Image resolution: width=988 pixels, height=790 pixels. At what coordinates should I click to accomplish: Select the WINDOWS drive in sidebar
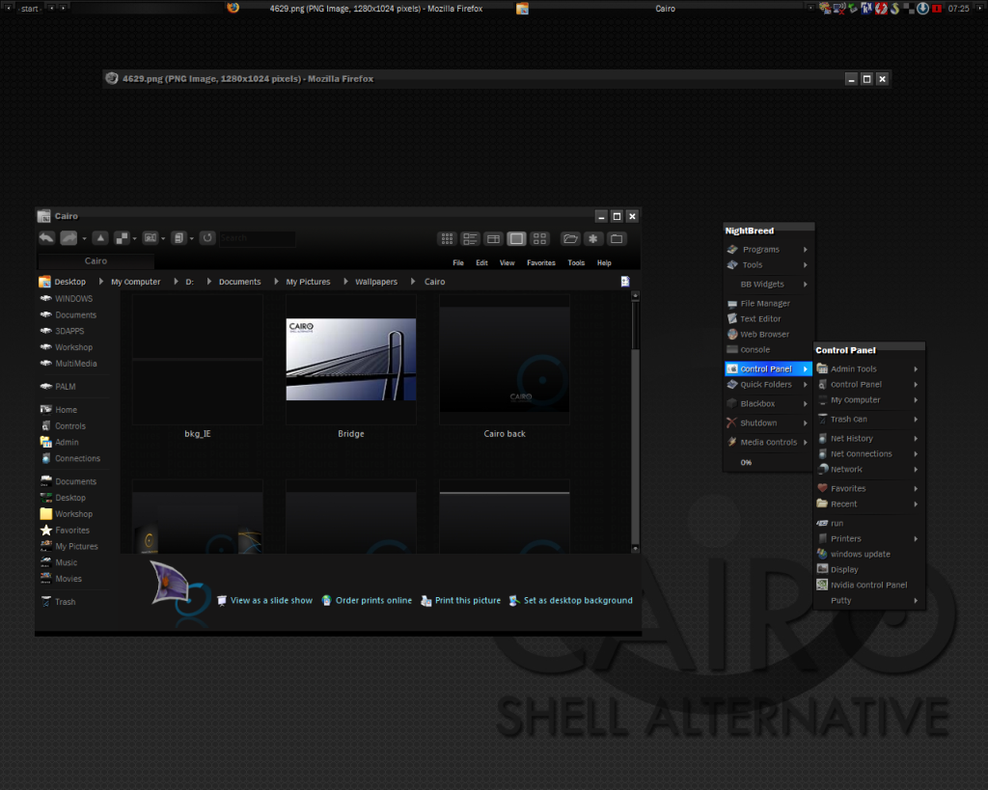67,299
